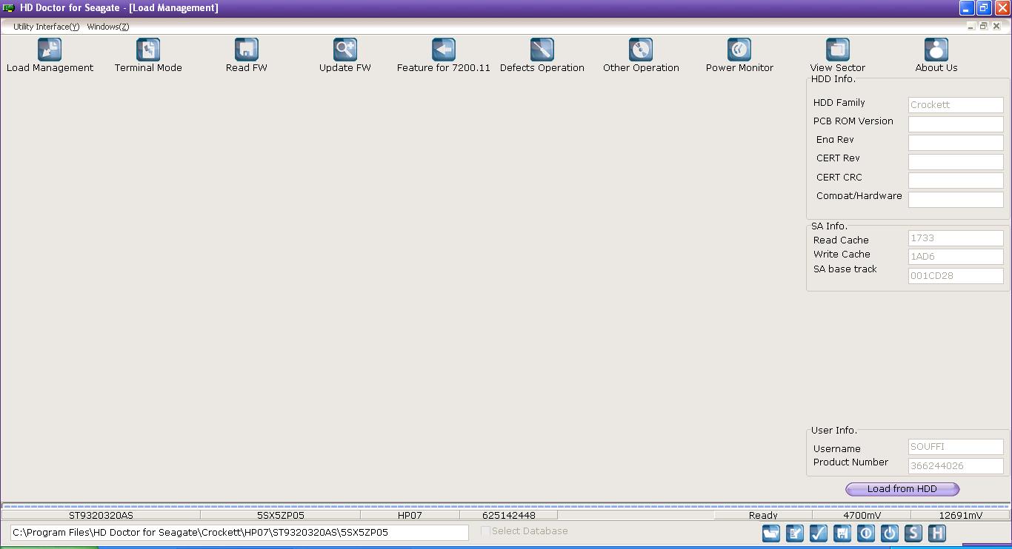
Task: Click the save floppy icon at bottom
Action: click(842, 533)
